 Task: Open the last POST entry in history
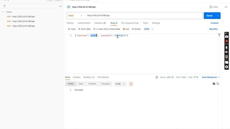(x=21, y=26)
